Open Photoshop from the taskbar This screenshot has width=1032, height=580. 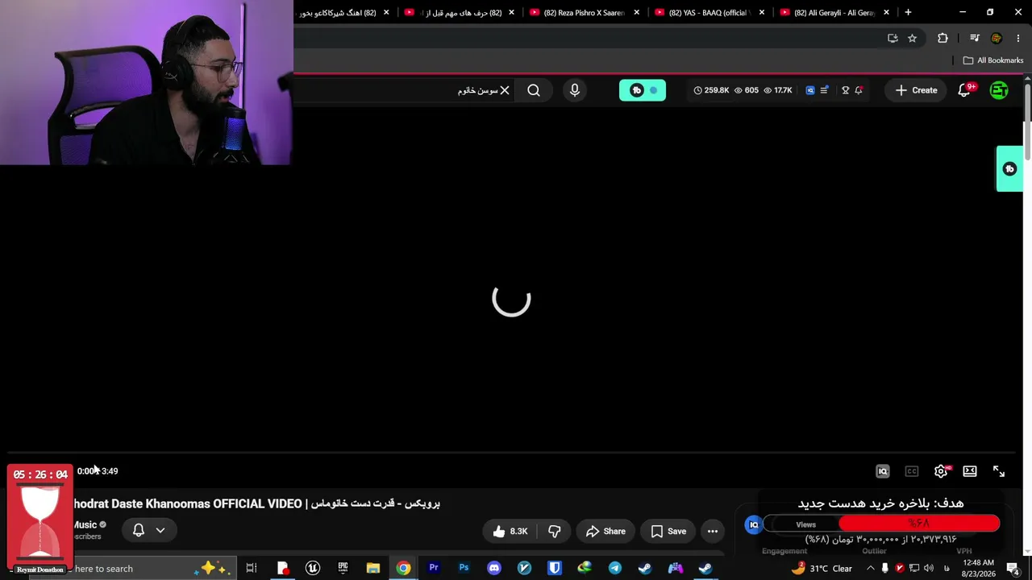(464, 569)
